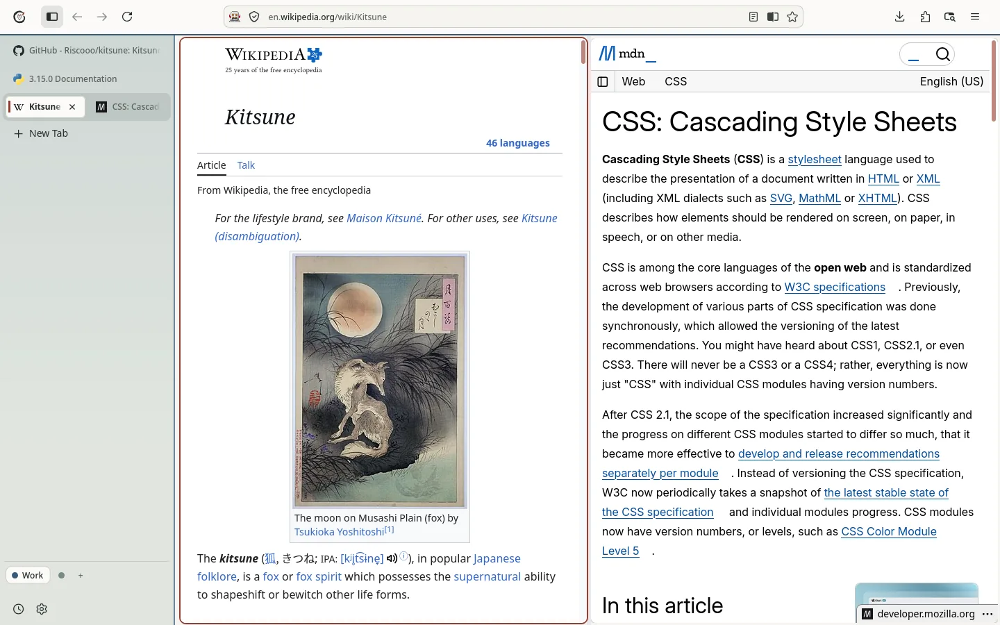Open the stylesheet link in the MDN article

tap(815, 160)
